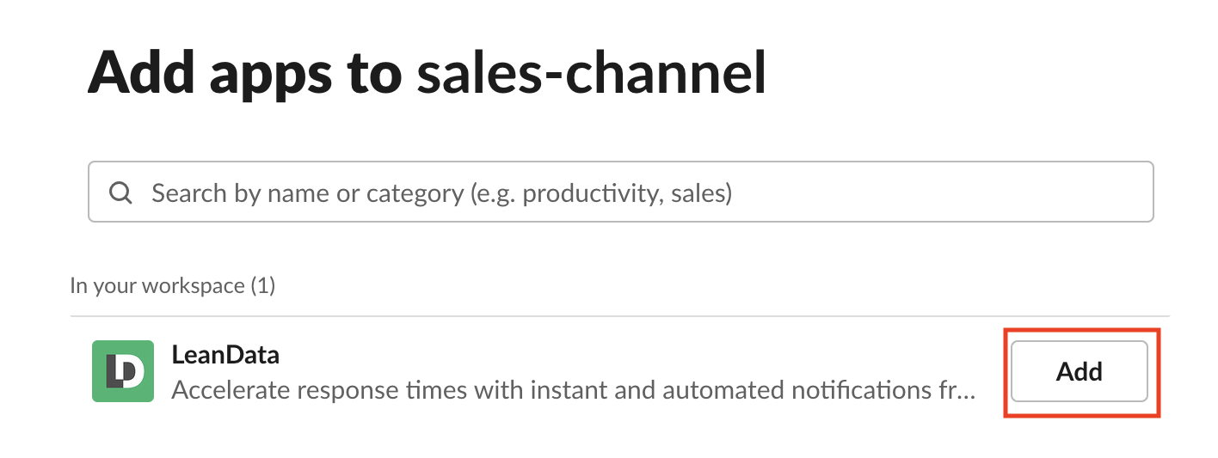1218x458 pixels.
Task: Click the "(1)" count in workspace label
Action: [262, 285]
